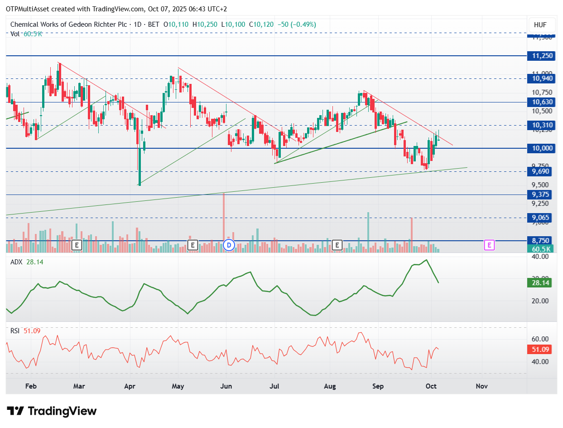
Task: Click the 10,750 price axis tick
Action: point(542,92)
